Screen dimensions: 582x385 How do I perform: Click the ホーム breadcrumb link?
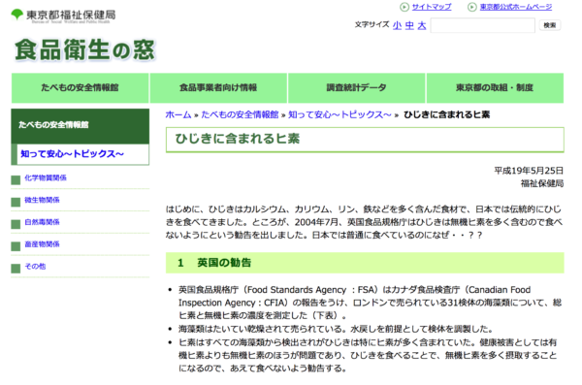tap(178, 114)
